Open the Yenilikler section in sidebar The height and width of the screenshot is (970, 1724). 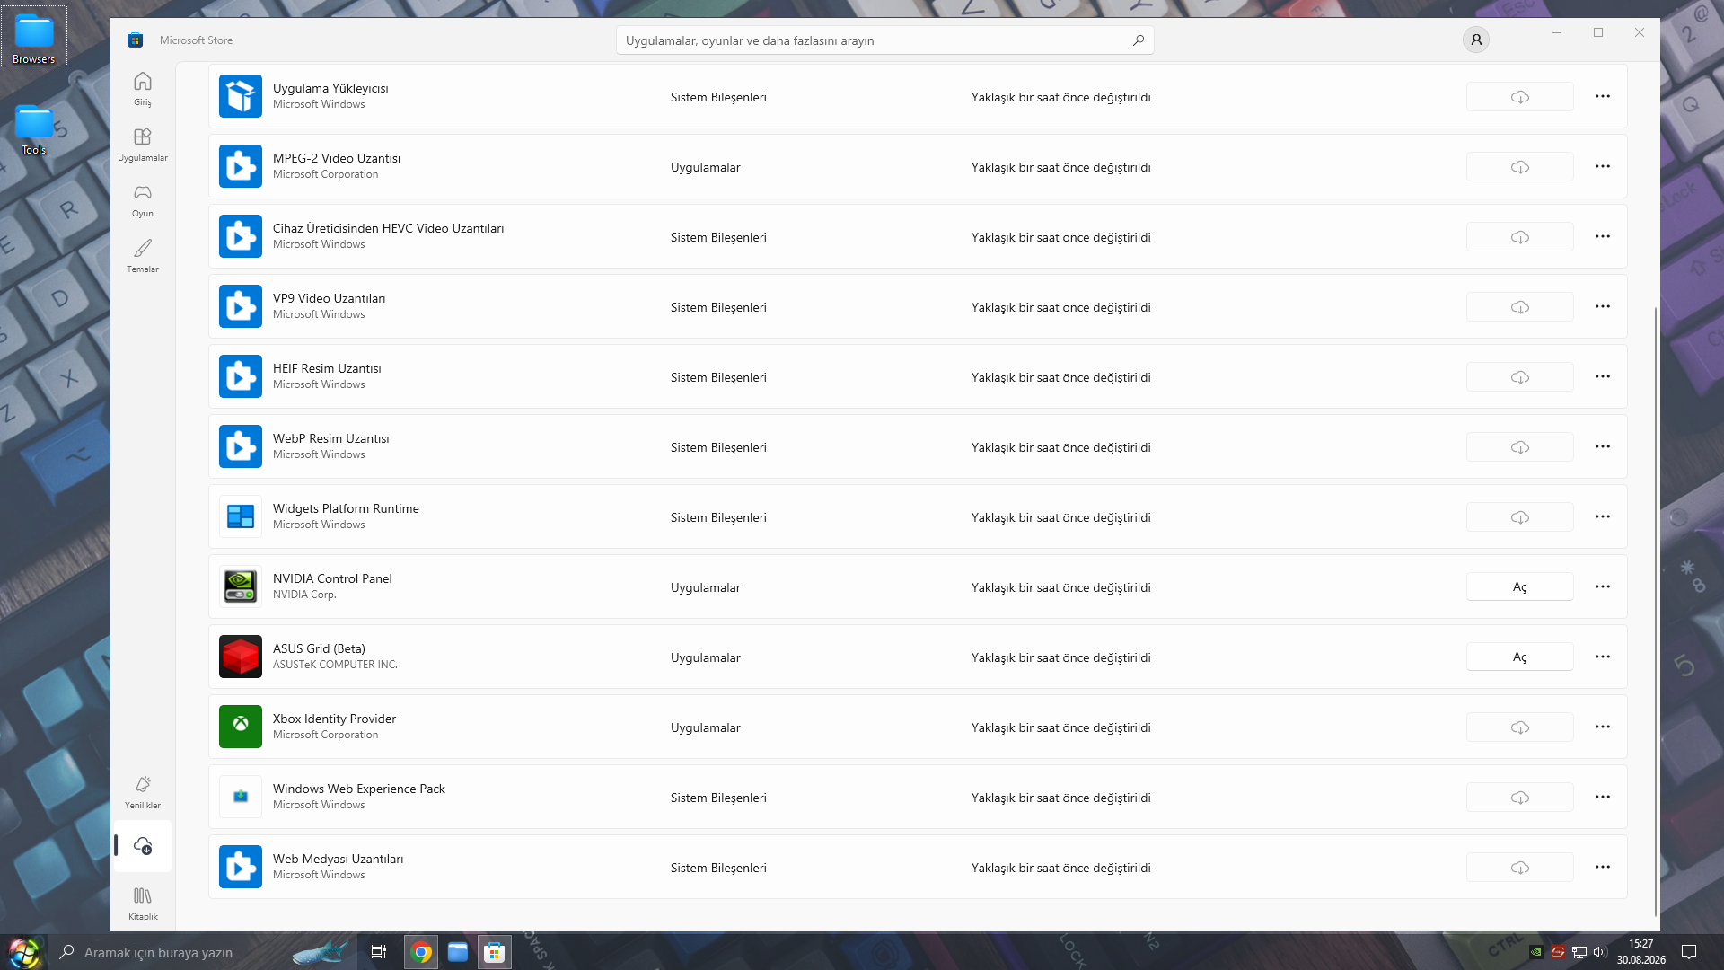click(x=143, y=792)
